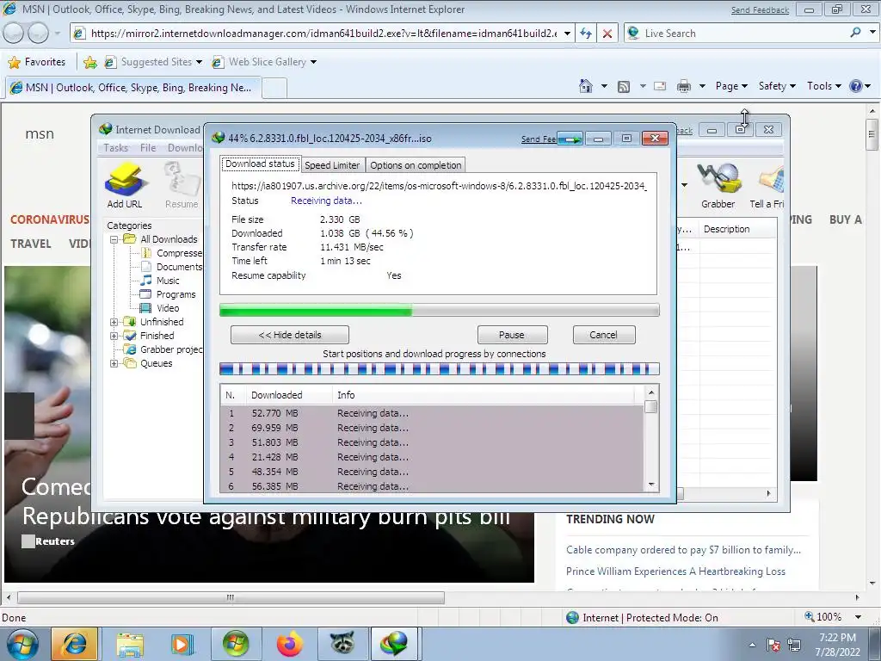
Task: Open the IDM File menu
Action: point(148,148)
